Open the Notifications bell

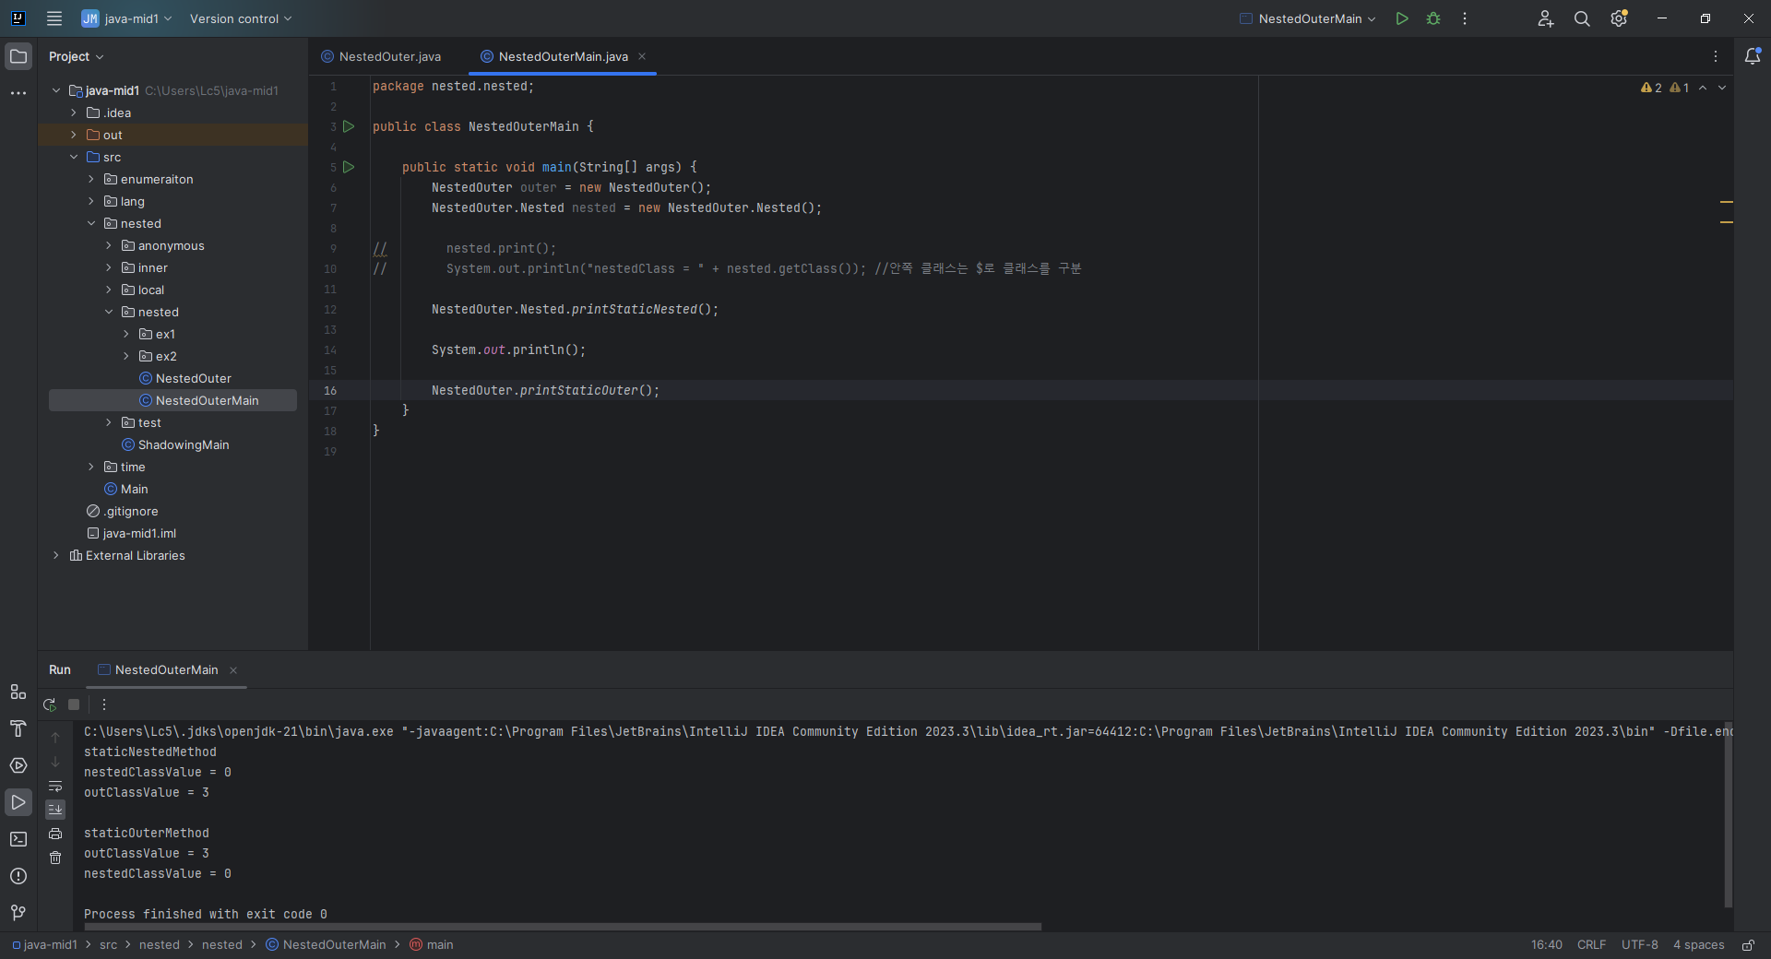pos(1753,56)
